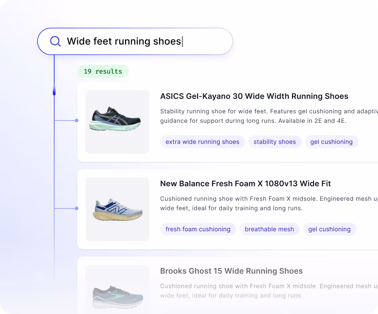Screen dimensions: 378x314
Task: Open ASICS Gel-Kayano 30 Wide Width title
Action: click(x=254, y=96)
